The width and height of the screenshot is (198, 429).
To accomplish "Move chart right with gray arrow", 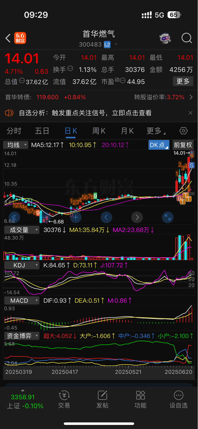I will tap(137, 217).
